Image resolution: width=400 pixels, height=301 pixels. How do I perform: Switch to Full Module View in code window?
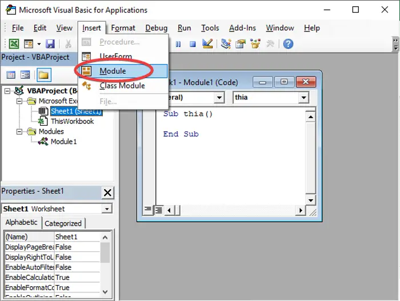158,210
